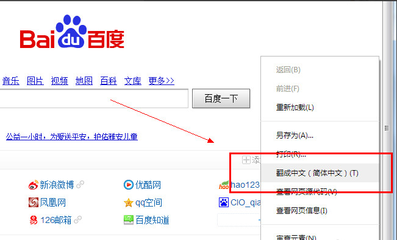Screen dimensions: 397x240
Task: Choose 返回(B) in context menu
Action: [320, 70]
